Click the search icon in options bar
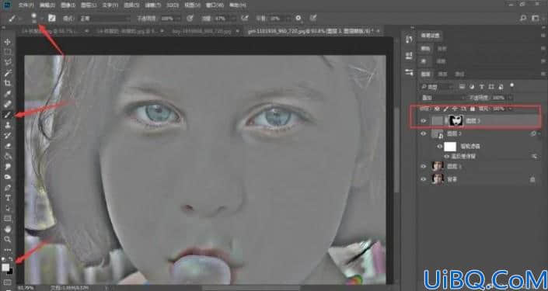This screenshot has height=291, width=548. [523, 18]
